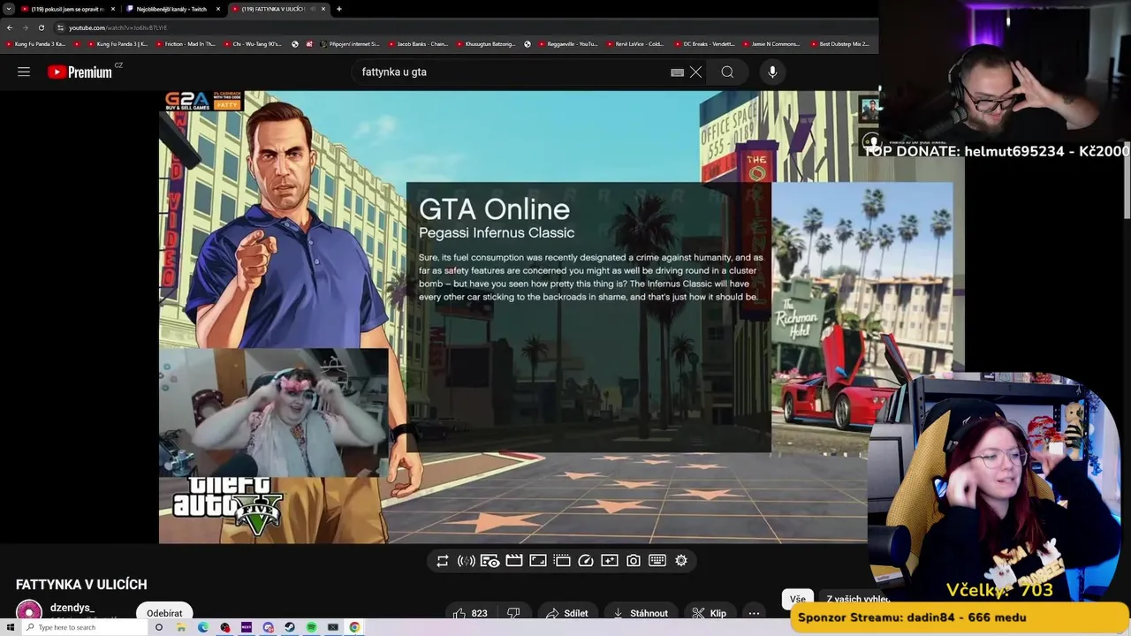Open the playback speed gauge icon
This screenshot has width=1131, height=636.
[x=586, y=560]
